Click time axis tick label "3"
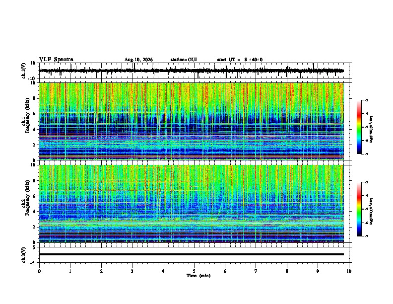The height and width of the screenshot is (304, 393). [x=132, y=271]
